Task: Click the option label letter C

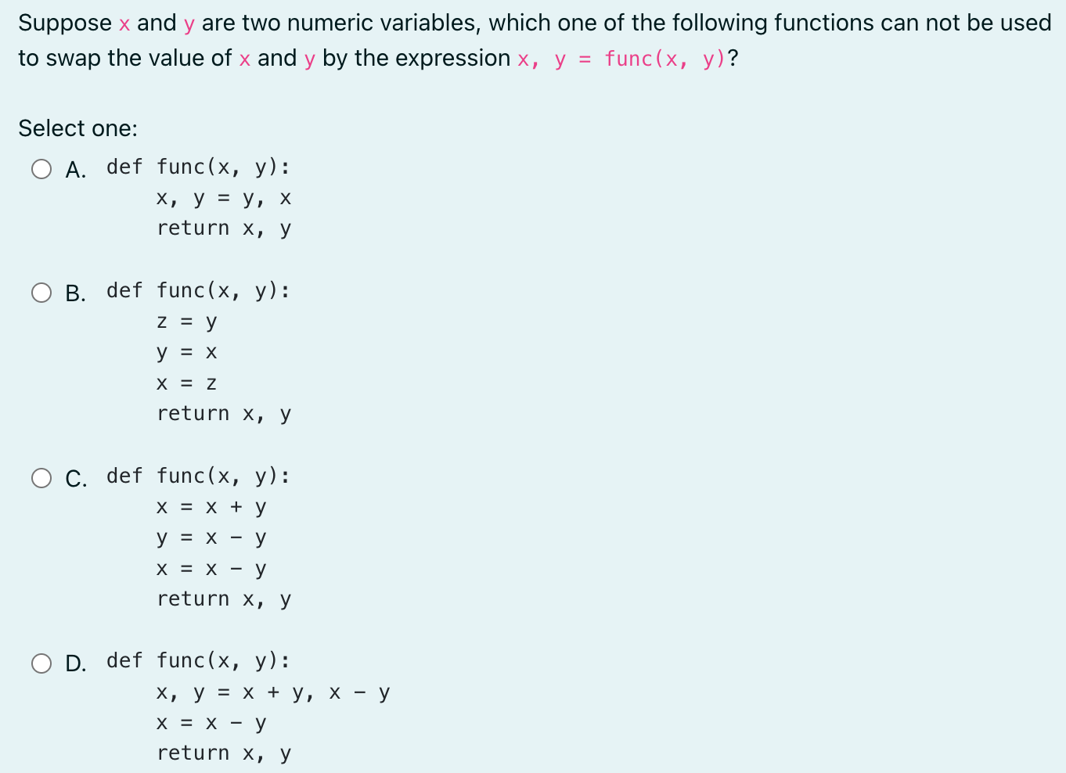Action: [76, 478]
